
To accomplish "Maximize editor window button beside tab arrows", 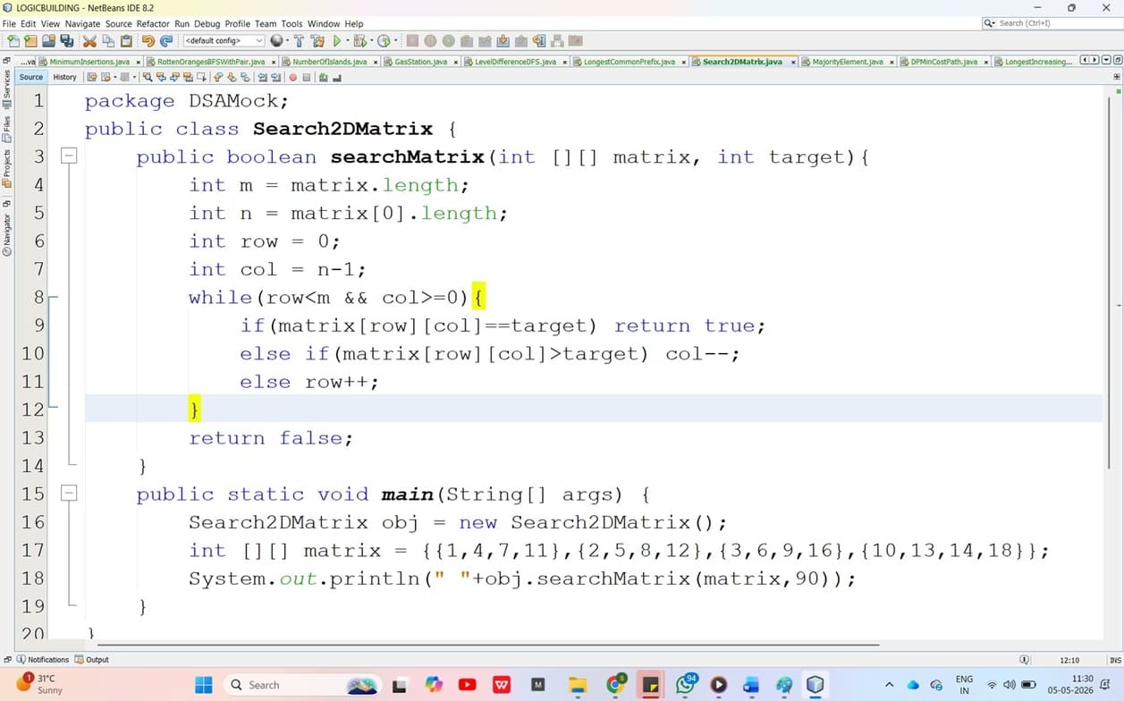I will 1117,61.
